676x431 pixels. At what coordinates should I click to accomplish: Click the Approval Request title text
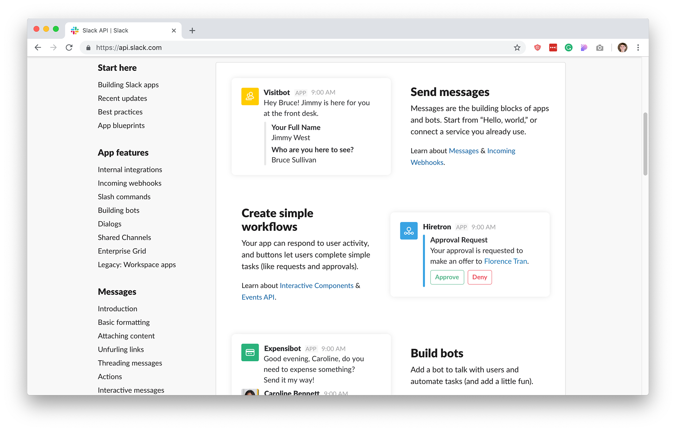click(459, 240)
